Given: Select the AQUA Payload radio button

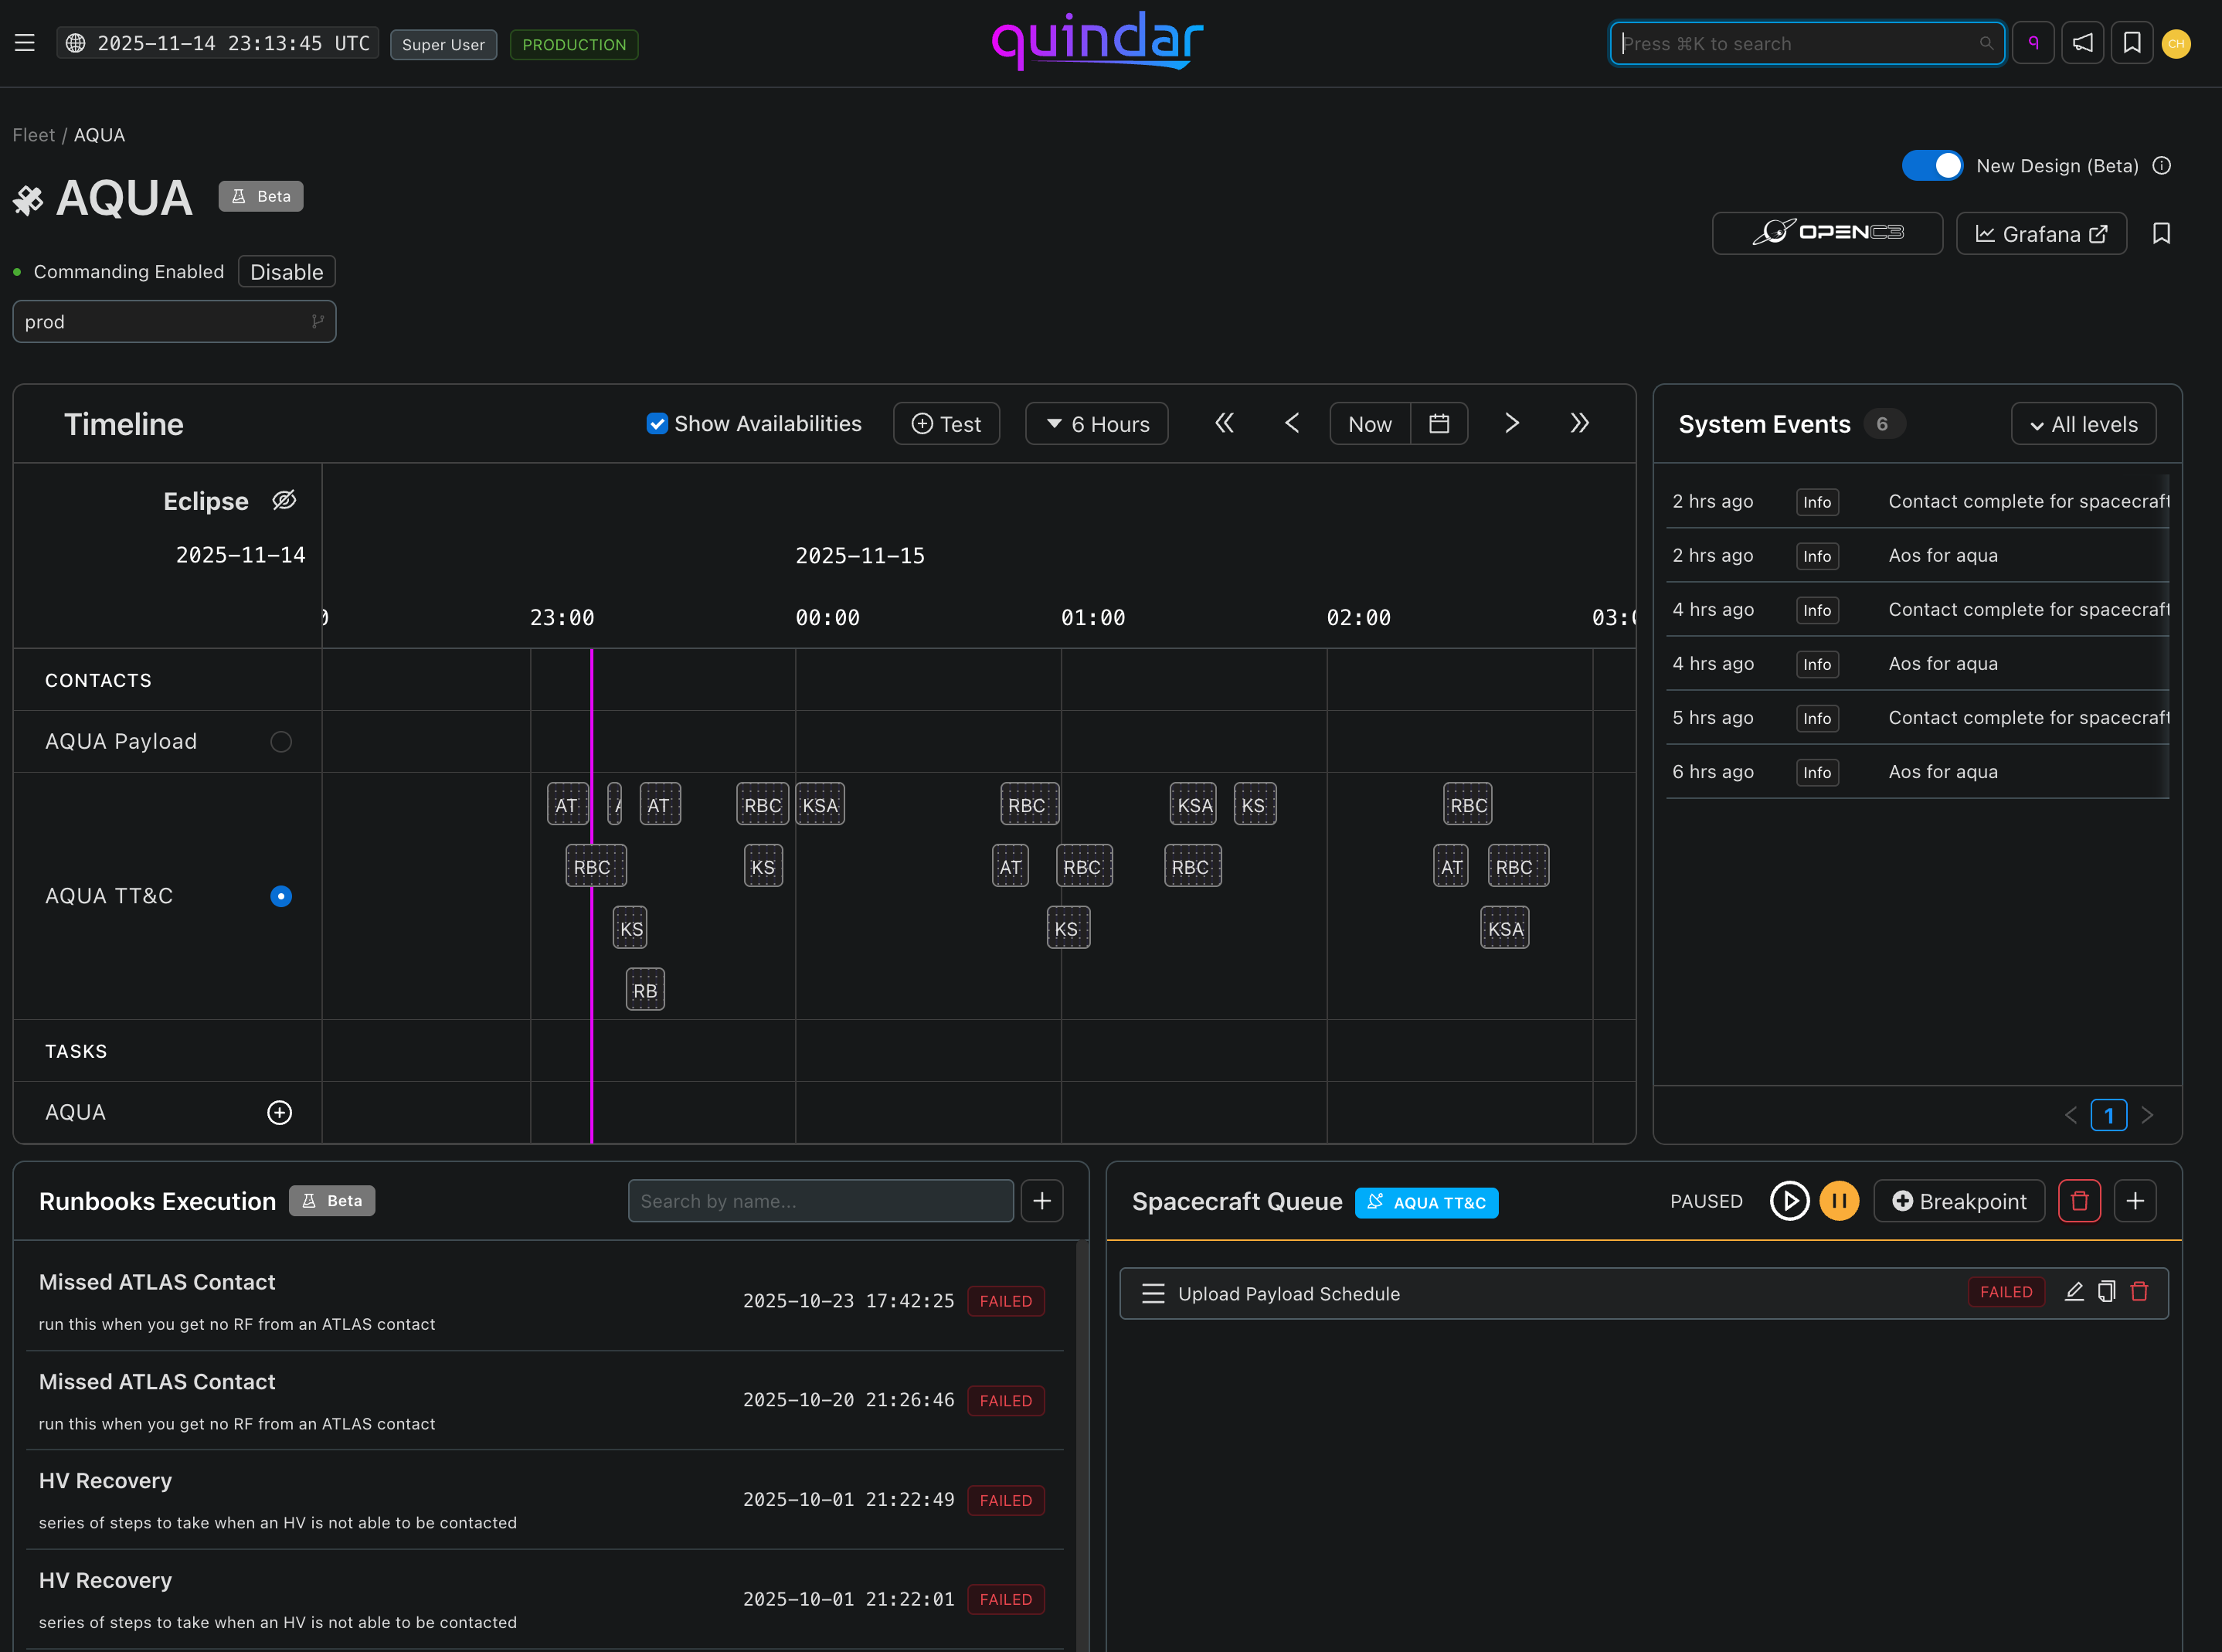Looking at the screenshot, I should pos(281,741).
